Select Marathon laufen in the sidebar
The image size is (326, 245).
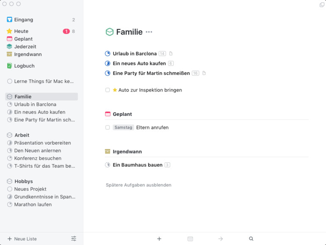(33, 204)
